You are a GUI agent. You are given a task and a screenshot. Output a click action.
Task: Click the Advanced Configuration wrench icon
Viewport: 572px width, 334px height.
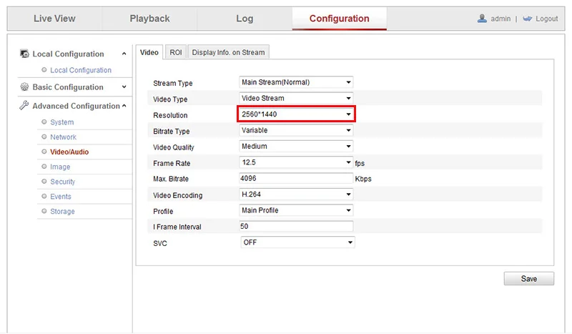tap(24, 106)
